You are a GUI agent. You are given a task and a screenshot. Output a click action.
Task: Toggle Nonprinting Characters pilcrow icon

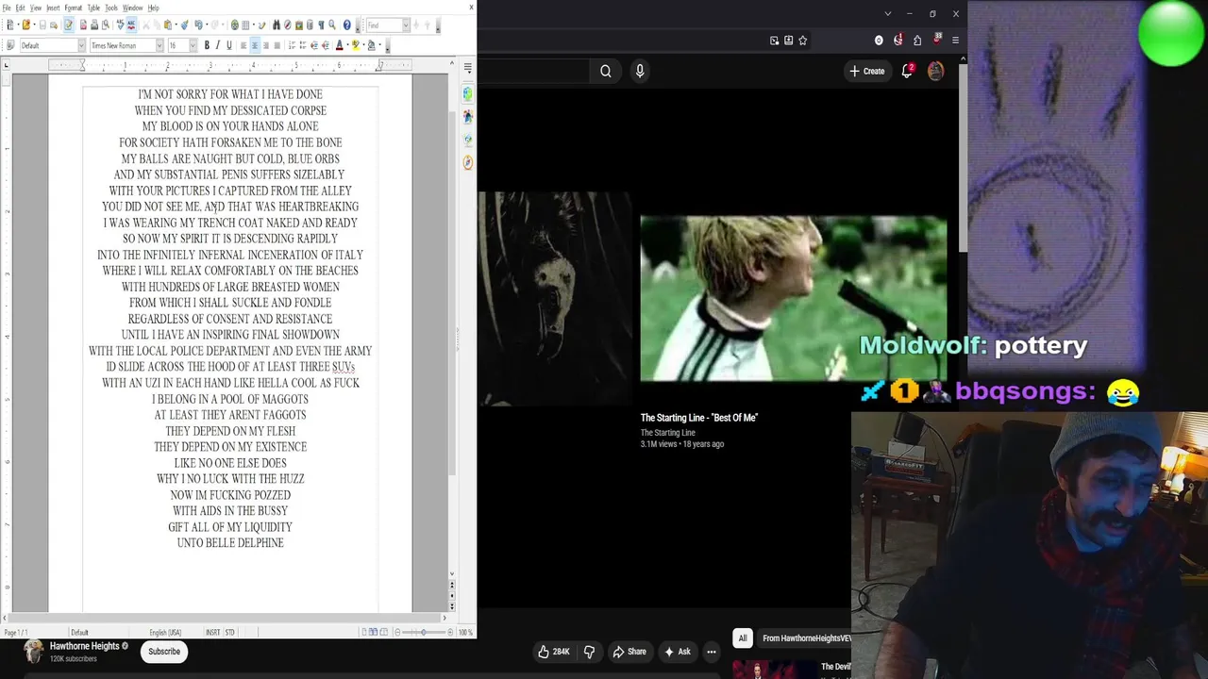tap(321, 25)
